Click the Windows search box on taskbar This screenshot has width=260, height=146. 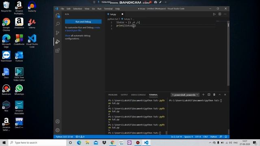click(x=37, y=142)
